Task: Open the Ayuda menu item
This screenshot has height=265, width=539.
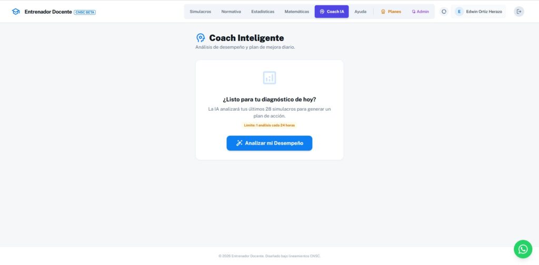Action: (x=360, y=12)
